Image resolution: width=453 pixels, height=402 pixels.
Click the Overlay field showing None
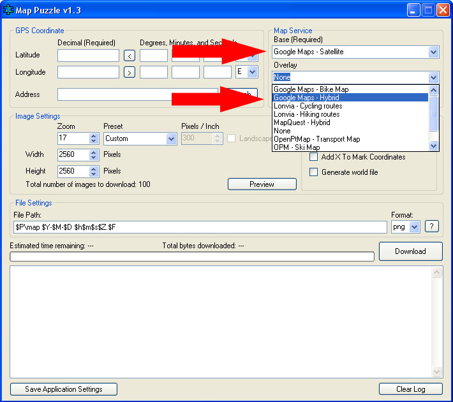(350, 77)
